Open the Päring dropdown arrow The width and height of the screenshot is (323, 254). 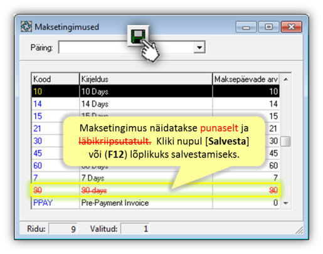pos(199,48)
